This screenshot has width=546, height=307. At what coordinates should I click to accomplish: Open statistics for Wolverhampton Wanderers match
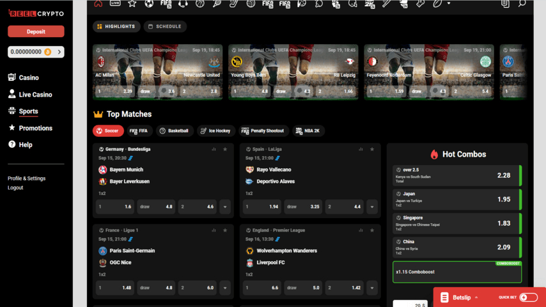coord(361,230)
